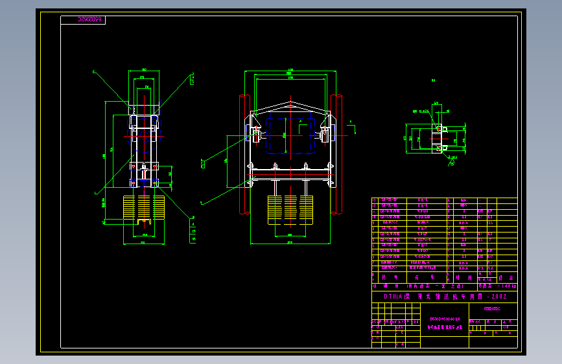Select the stacked callout boxes below side view
The height and width of the screenshot is (364, 562).
point(193,231)
